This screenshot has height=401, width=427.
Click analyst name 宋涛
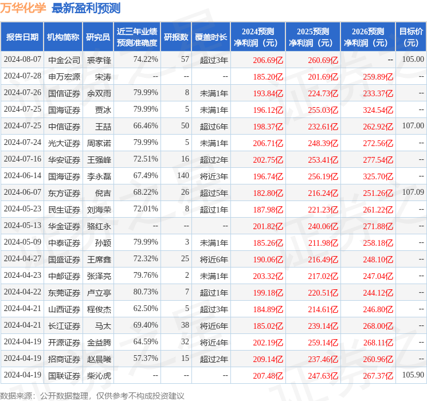click(x=103, y=77)
